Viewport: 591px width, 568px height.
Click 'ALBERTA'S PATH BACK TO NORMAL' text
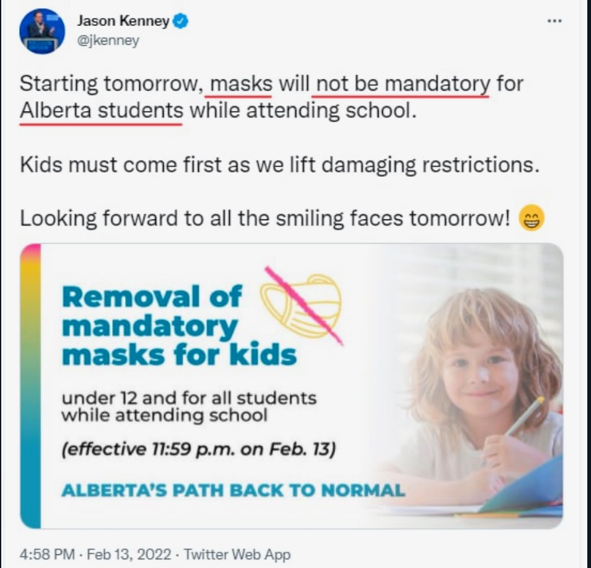click(x=234, y=490)
